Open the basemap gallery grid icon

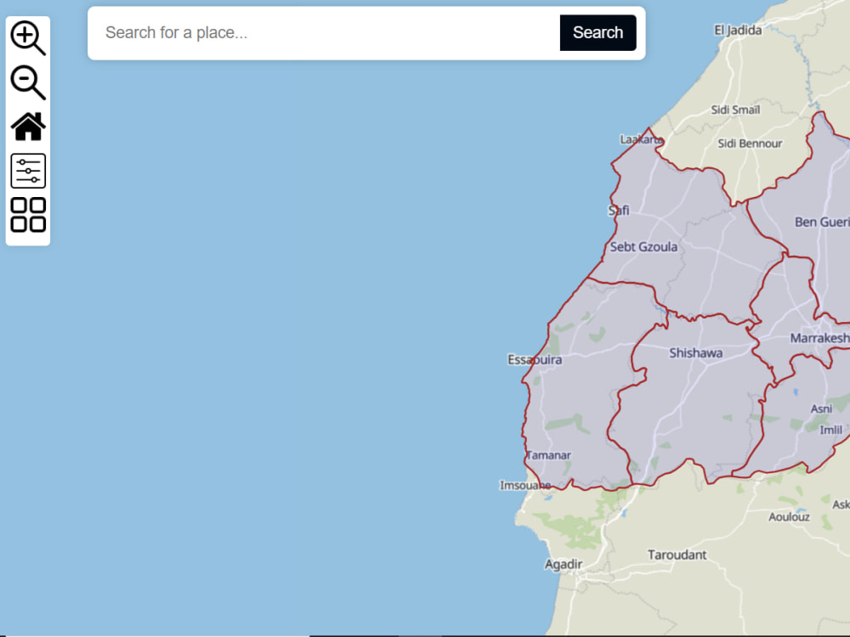click(28, 214)
